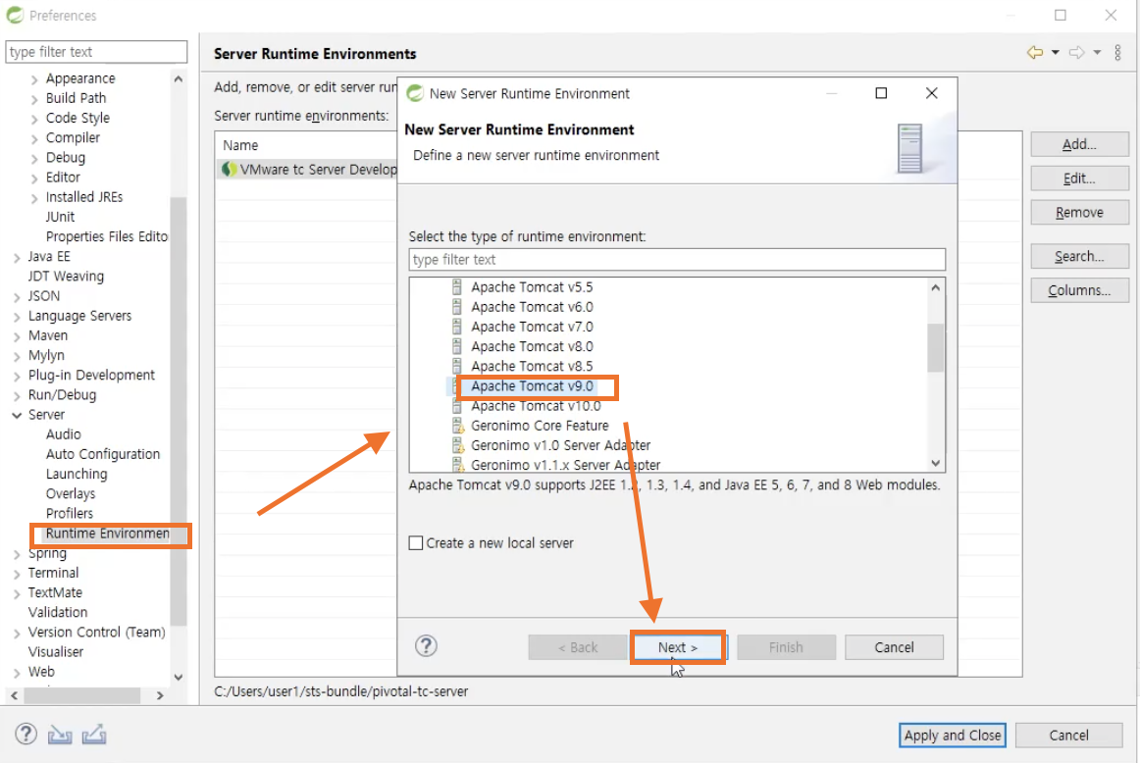Click Cancel in New Server wizard
Viewport: 1140px width, 763px height.
tap(894, 646)
